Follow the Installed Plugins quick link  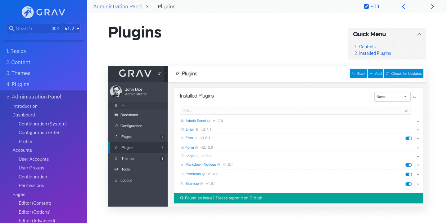[375, 53]
